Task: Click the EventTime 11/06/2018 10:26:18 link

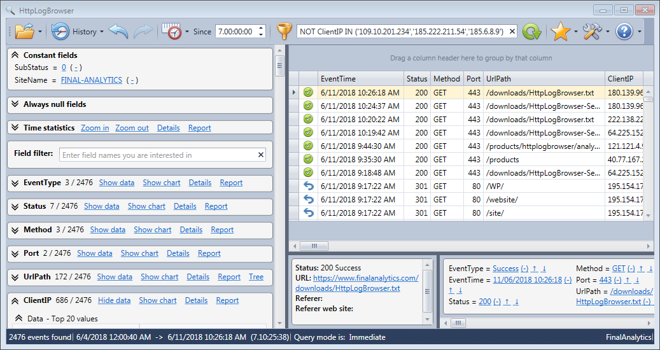Action: point(528,280)
